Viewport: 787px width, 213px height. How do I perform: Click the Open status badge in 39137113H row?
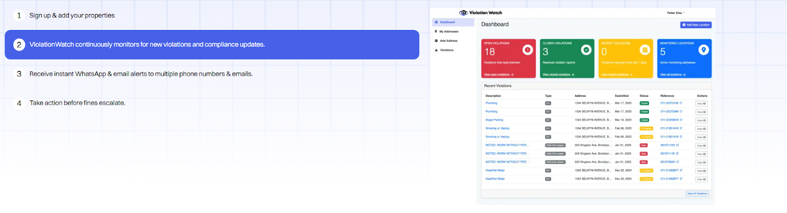(643, 145)
